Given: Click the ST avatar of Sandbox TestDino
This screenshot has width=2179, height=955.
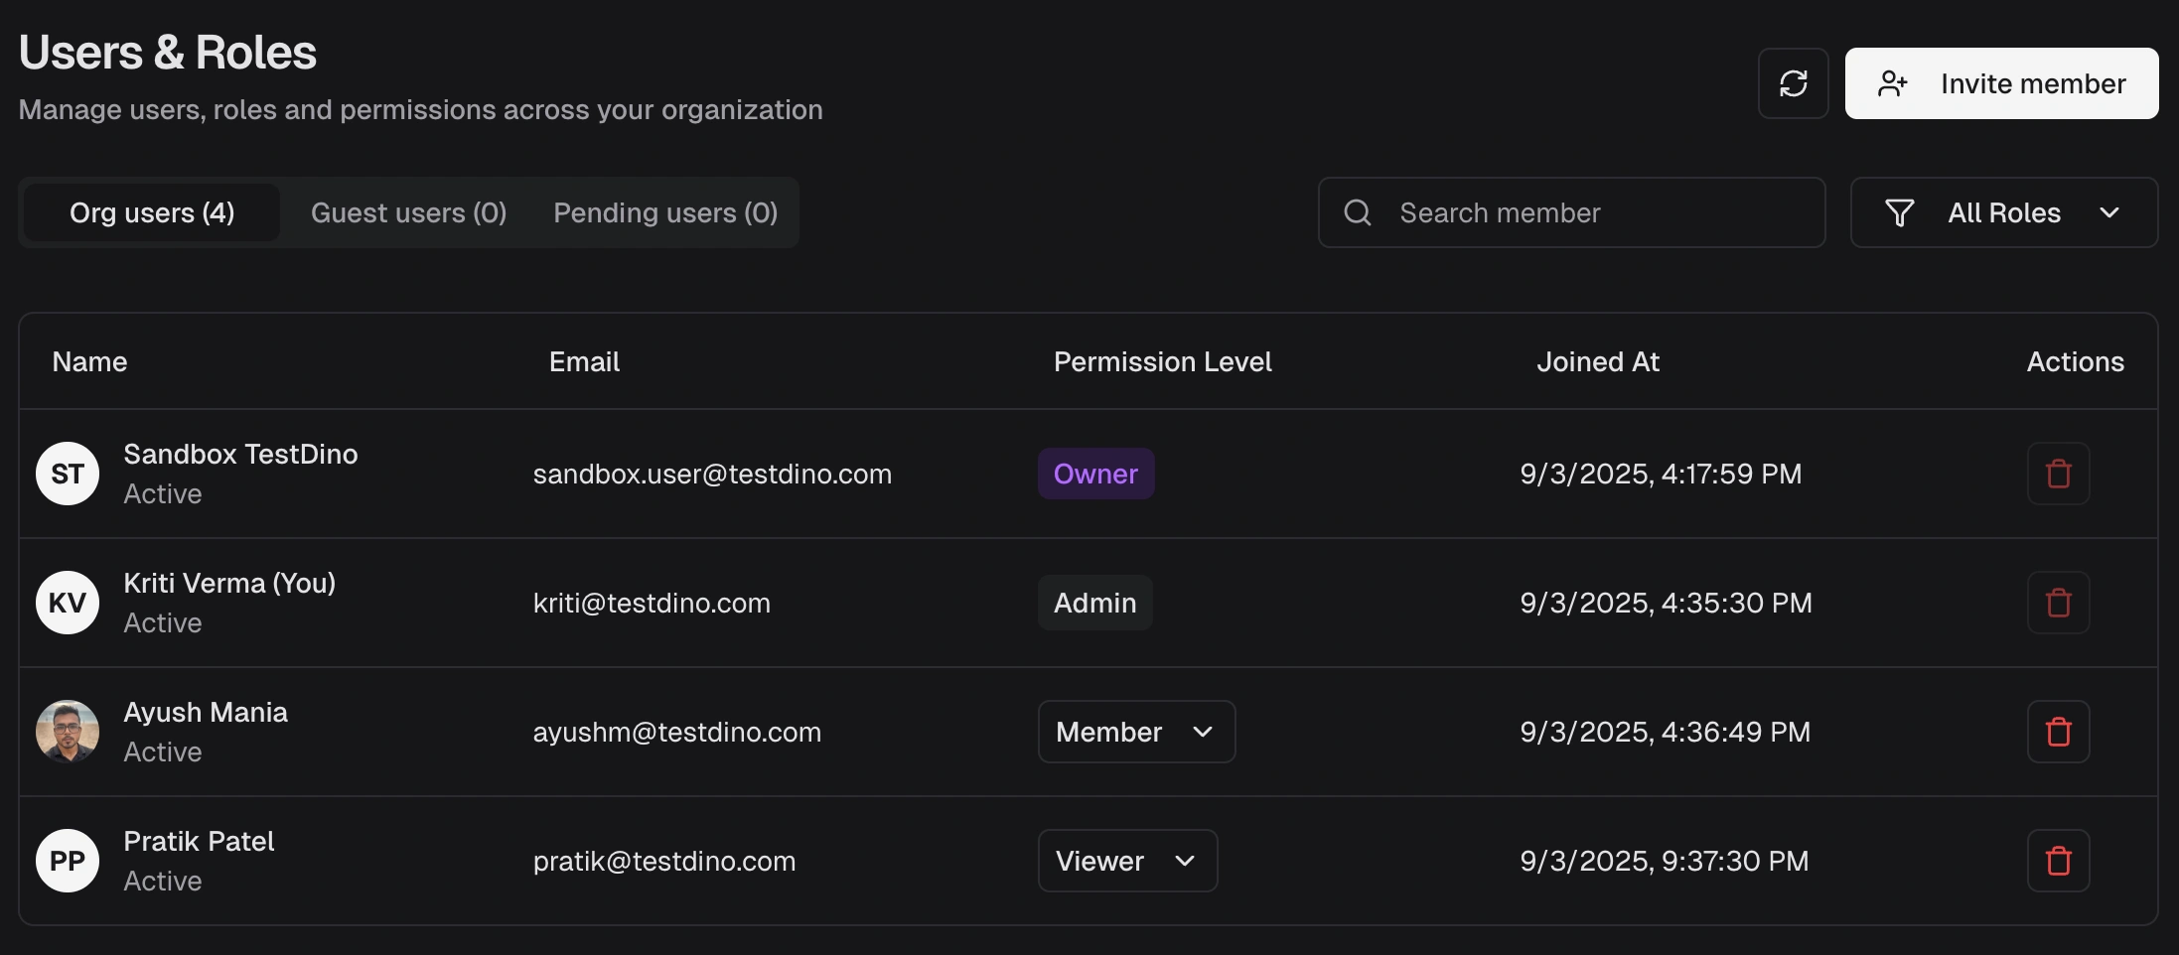Looking at the screenshot, I should (x=68, y=474).
